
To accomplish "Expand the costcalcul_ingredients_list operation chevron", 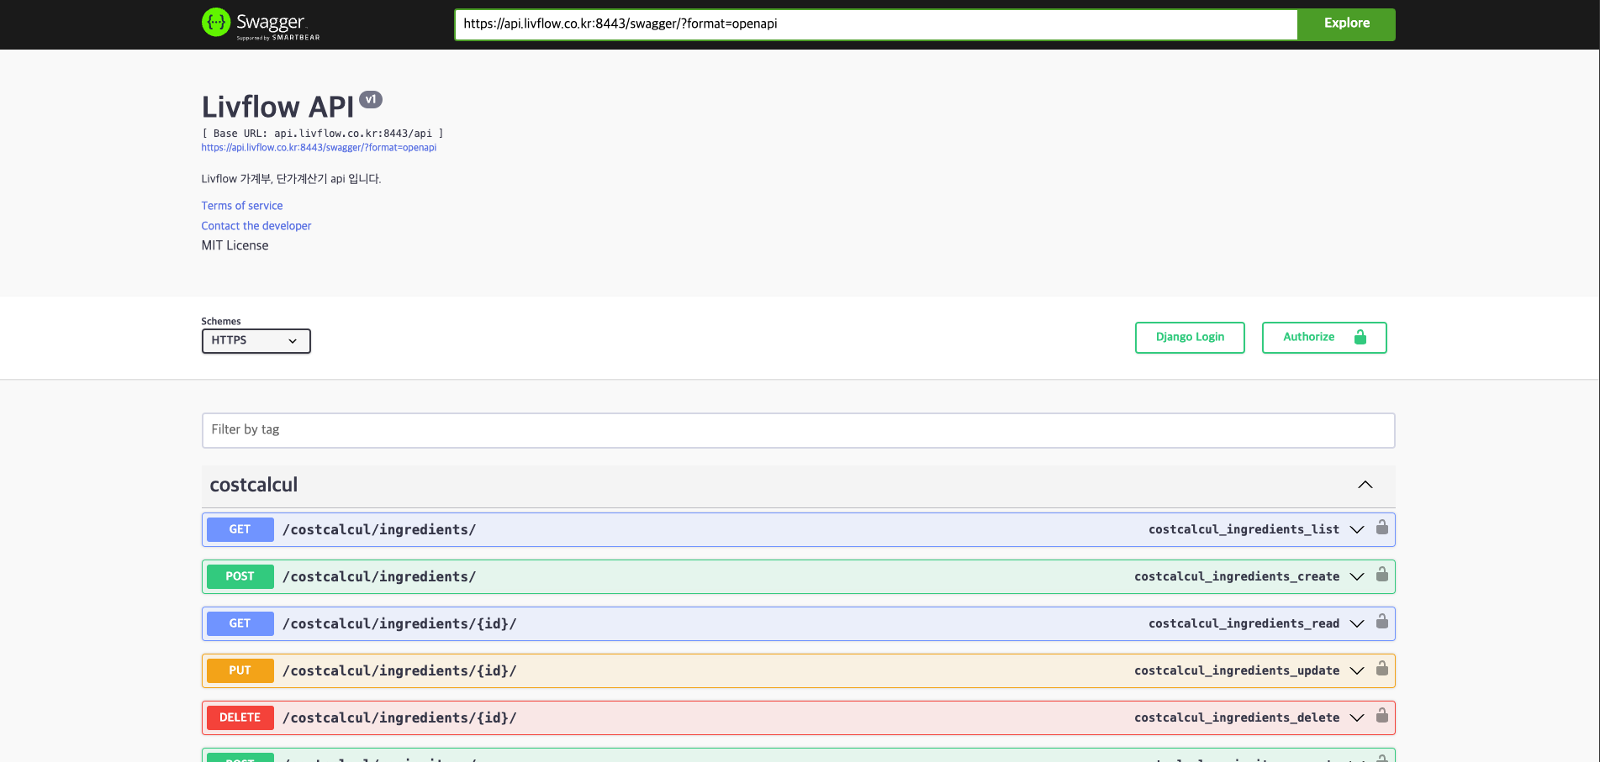I will (x=1357, y=529).
